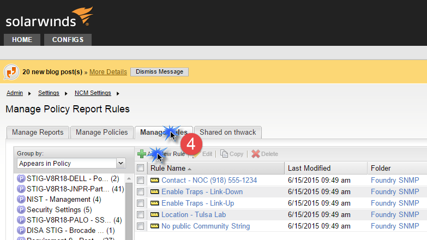
Task: Follow the More Details link
Action: tap(108, 72)
